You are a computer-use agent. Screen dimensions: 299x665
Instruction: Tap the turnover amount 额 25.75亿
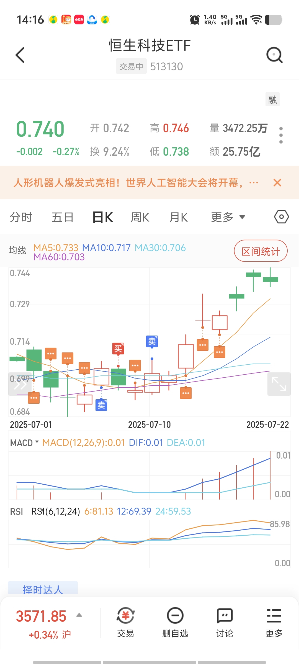click(x=235, y=152)
